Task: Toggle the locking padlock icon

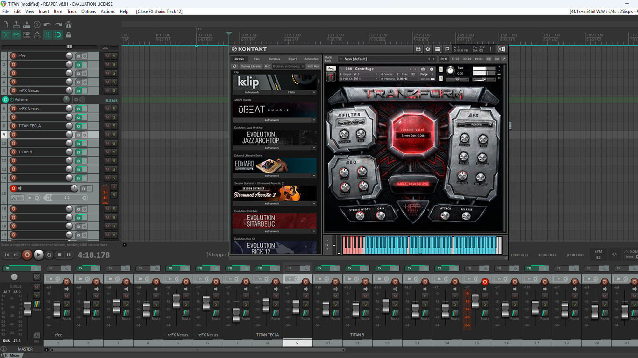Action: pos(69,34)
